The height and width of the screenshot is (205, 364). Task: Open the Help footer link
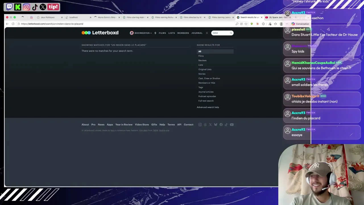click(162, 125)
